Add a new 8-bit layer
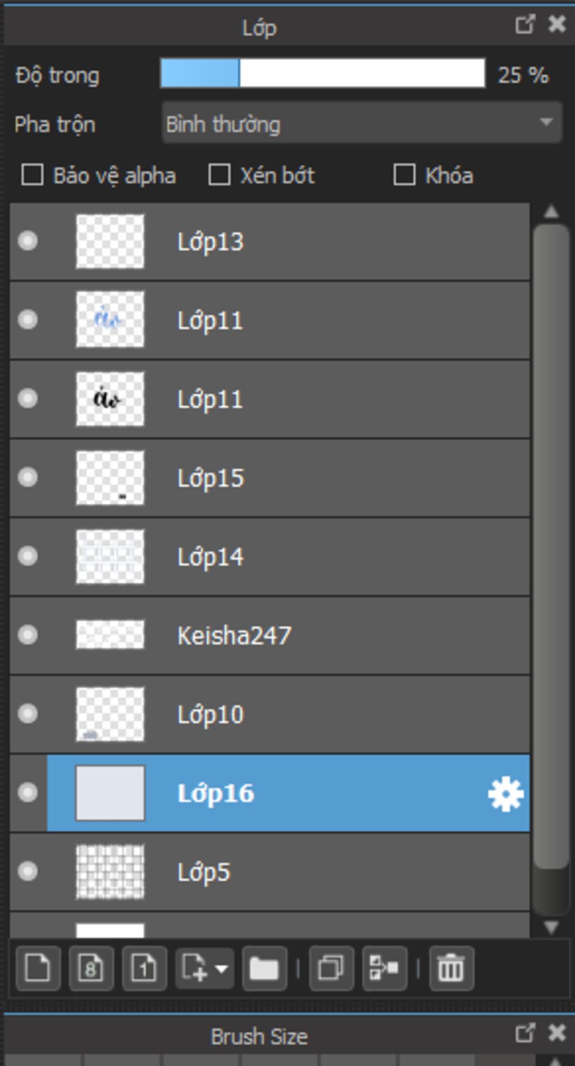Screen dimensions: 575x1066 click(x=90, y=968)
